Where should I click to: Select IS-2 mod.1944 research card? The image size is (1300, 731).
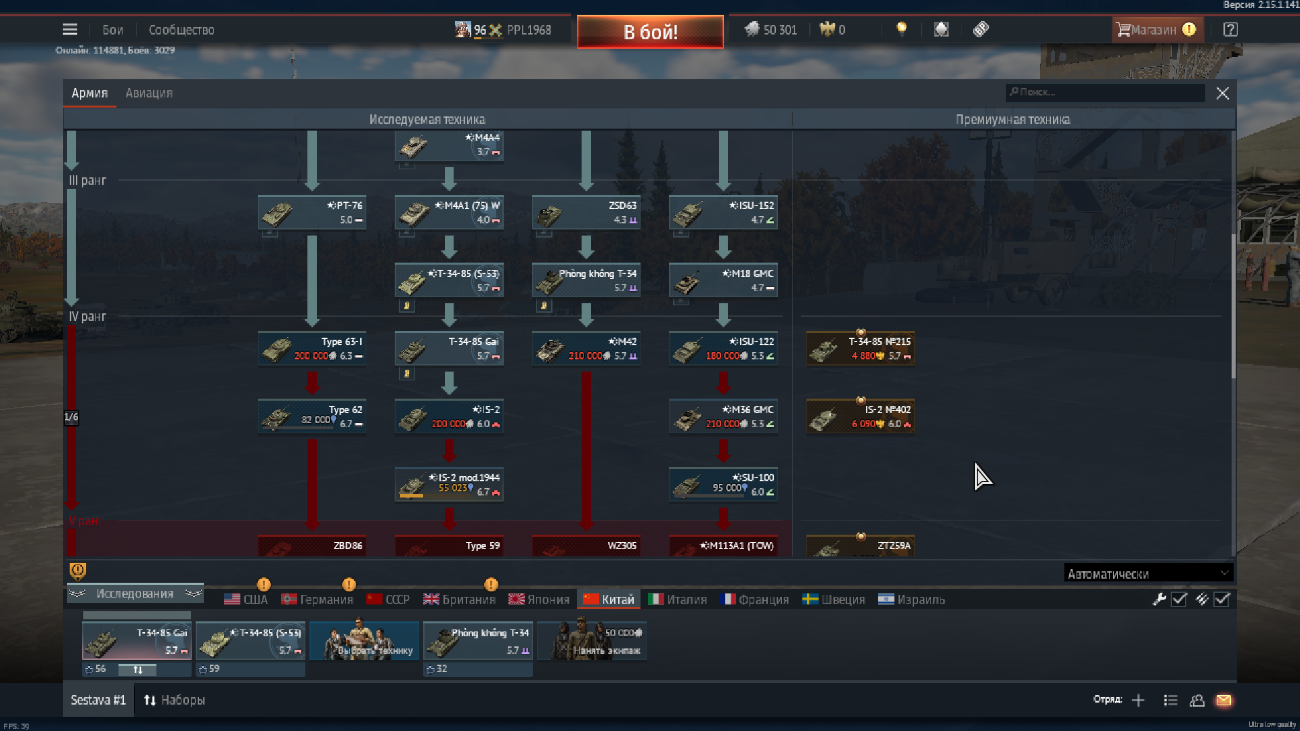pos(449,485)
